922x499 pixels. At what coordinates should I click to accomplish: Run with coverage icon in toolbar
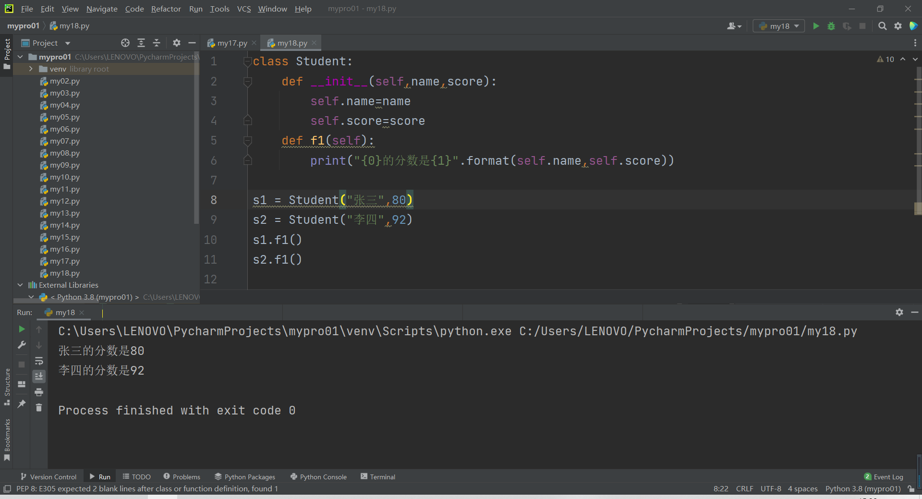(847, 26)
